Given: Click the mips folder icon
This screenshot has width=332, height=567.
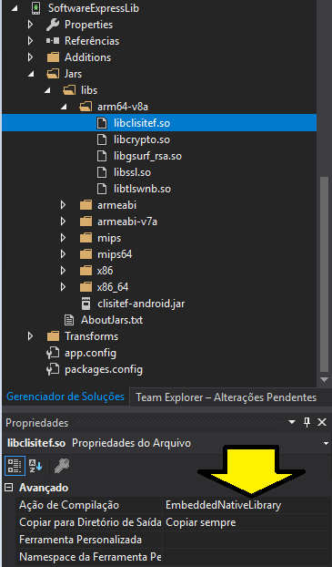Looking at the screenshot, I should (86, 238).
